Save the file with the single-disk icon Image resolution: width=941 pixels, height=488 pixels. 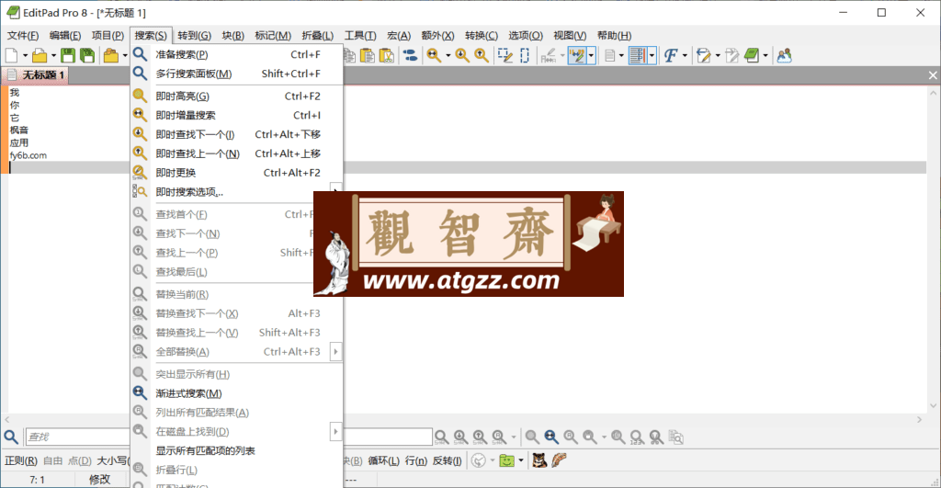click(68, 56)
